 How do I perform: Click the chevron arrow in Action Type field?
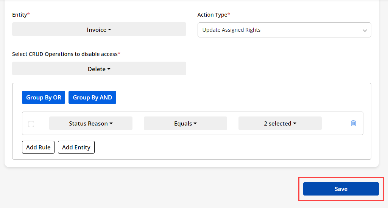point(365,30)
